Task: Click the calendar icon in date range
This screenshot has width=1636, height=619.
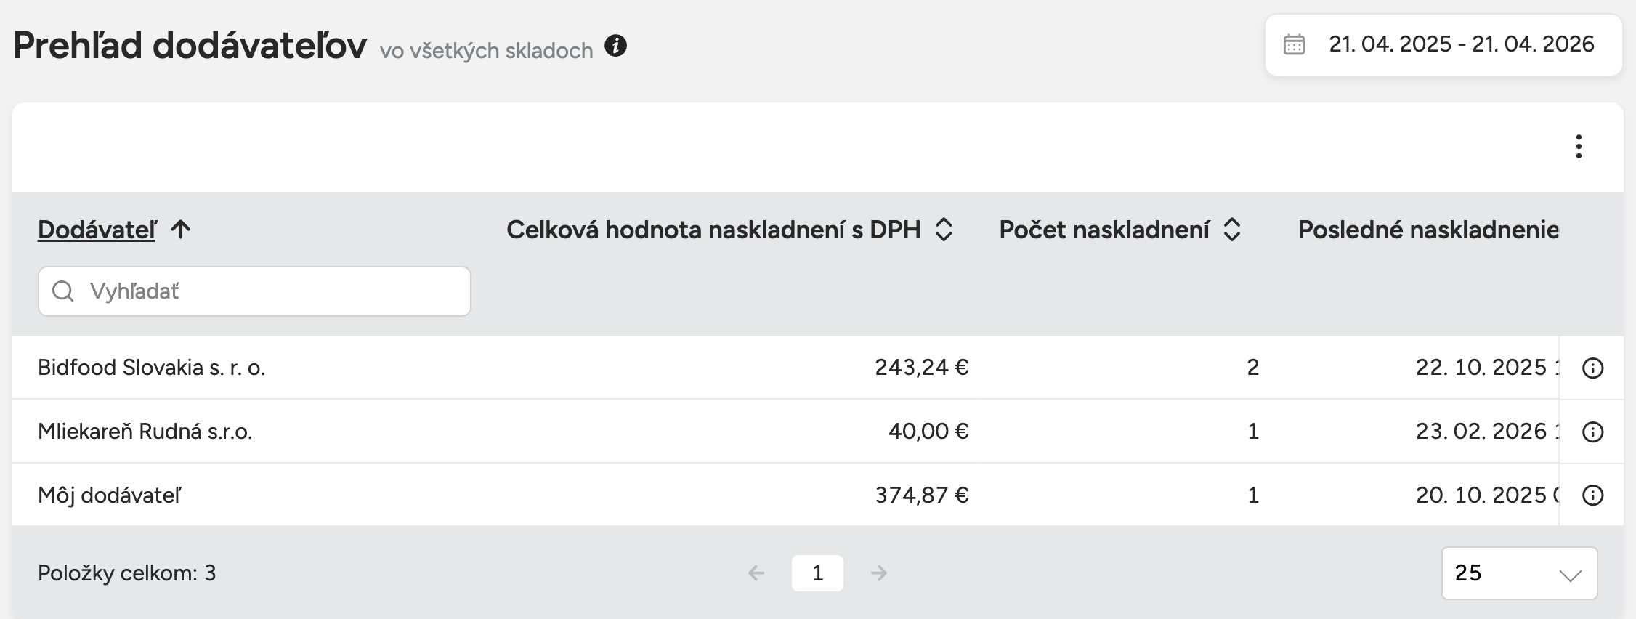Action: 1294,44
